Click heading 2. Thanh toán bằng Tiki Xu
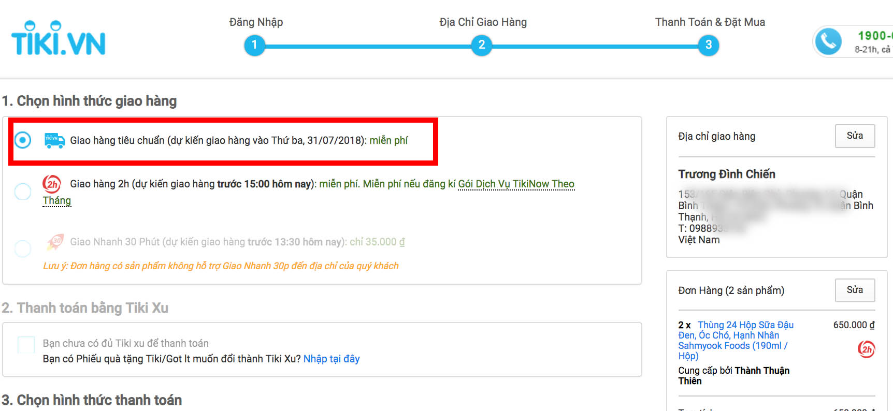 [85, 308]
